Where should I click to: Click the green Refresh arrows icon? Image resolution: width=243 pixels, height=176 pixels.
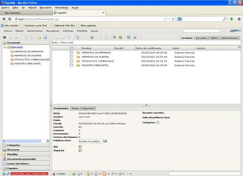coord(114,37)
